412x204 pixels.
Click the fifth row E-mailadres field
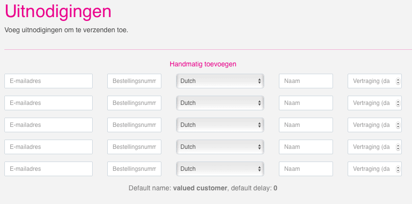click(x=48, y=169)
